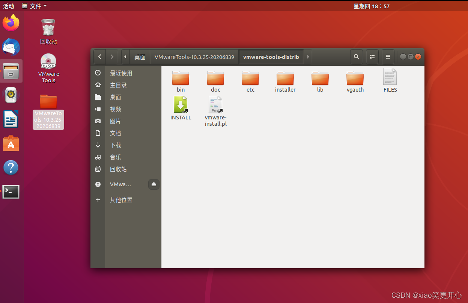Select the VMwareTools-10.3.25-20206839 desktop folder
468x303 pixels.
tap(48, 112)
